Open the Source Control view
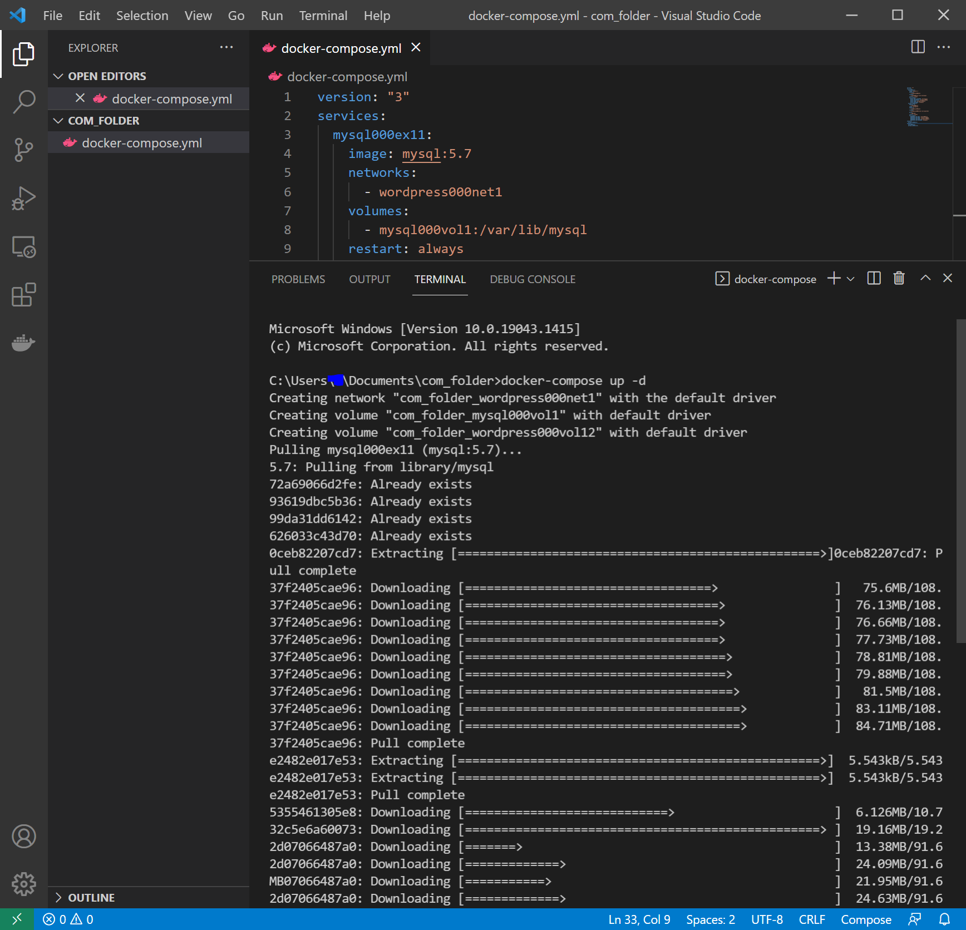Image resolution: width=966 pixels, height=930 pixels. coord(23,150)
